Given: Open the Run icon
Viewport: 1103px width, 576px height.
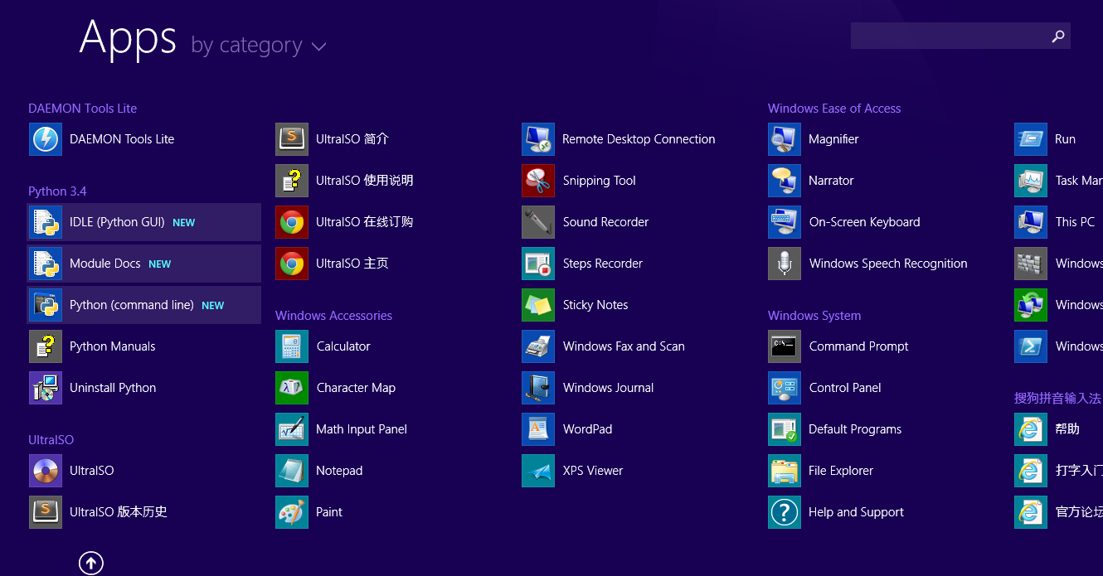Looking at the screenshot, I should (x=1031, y=139).
